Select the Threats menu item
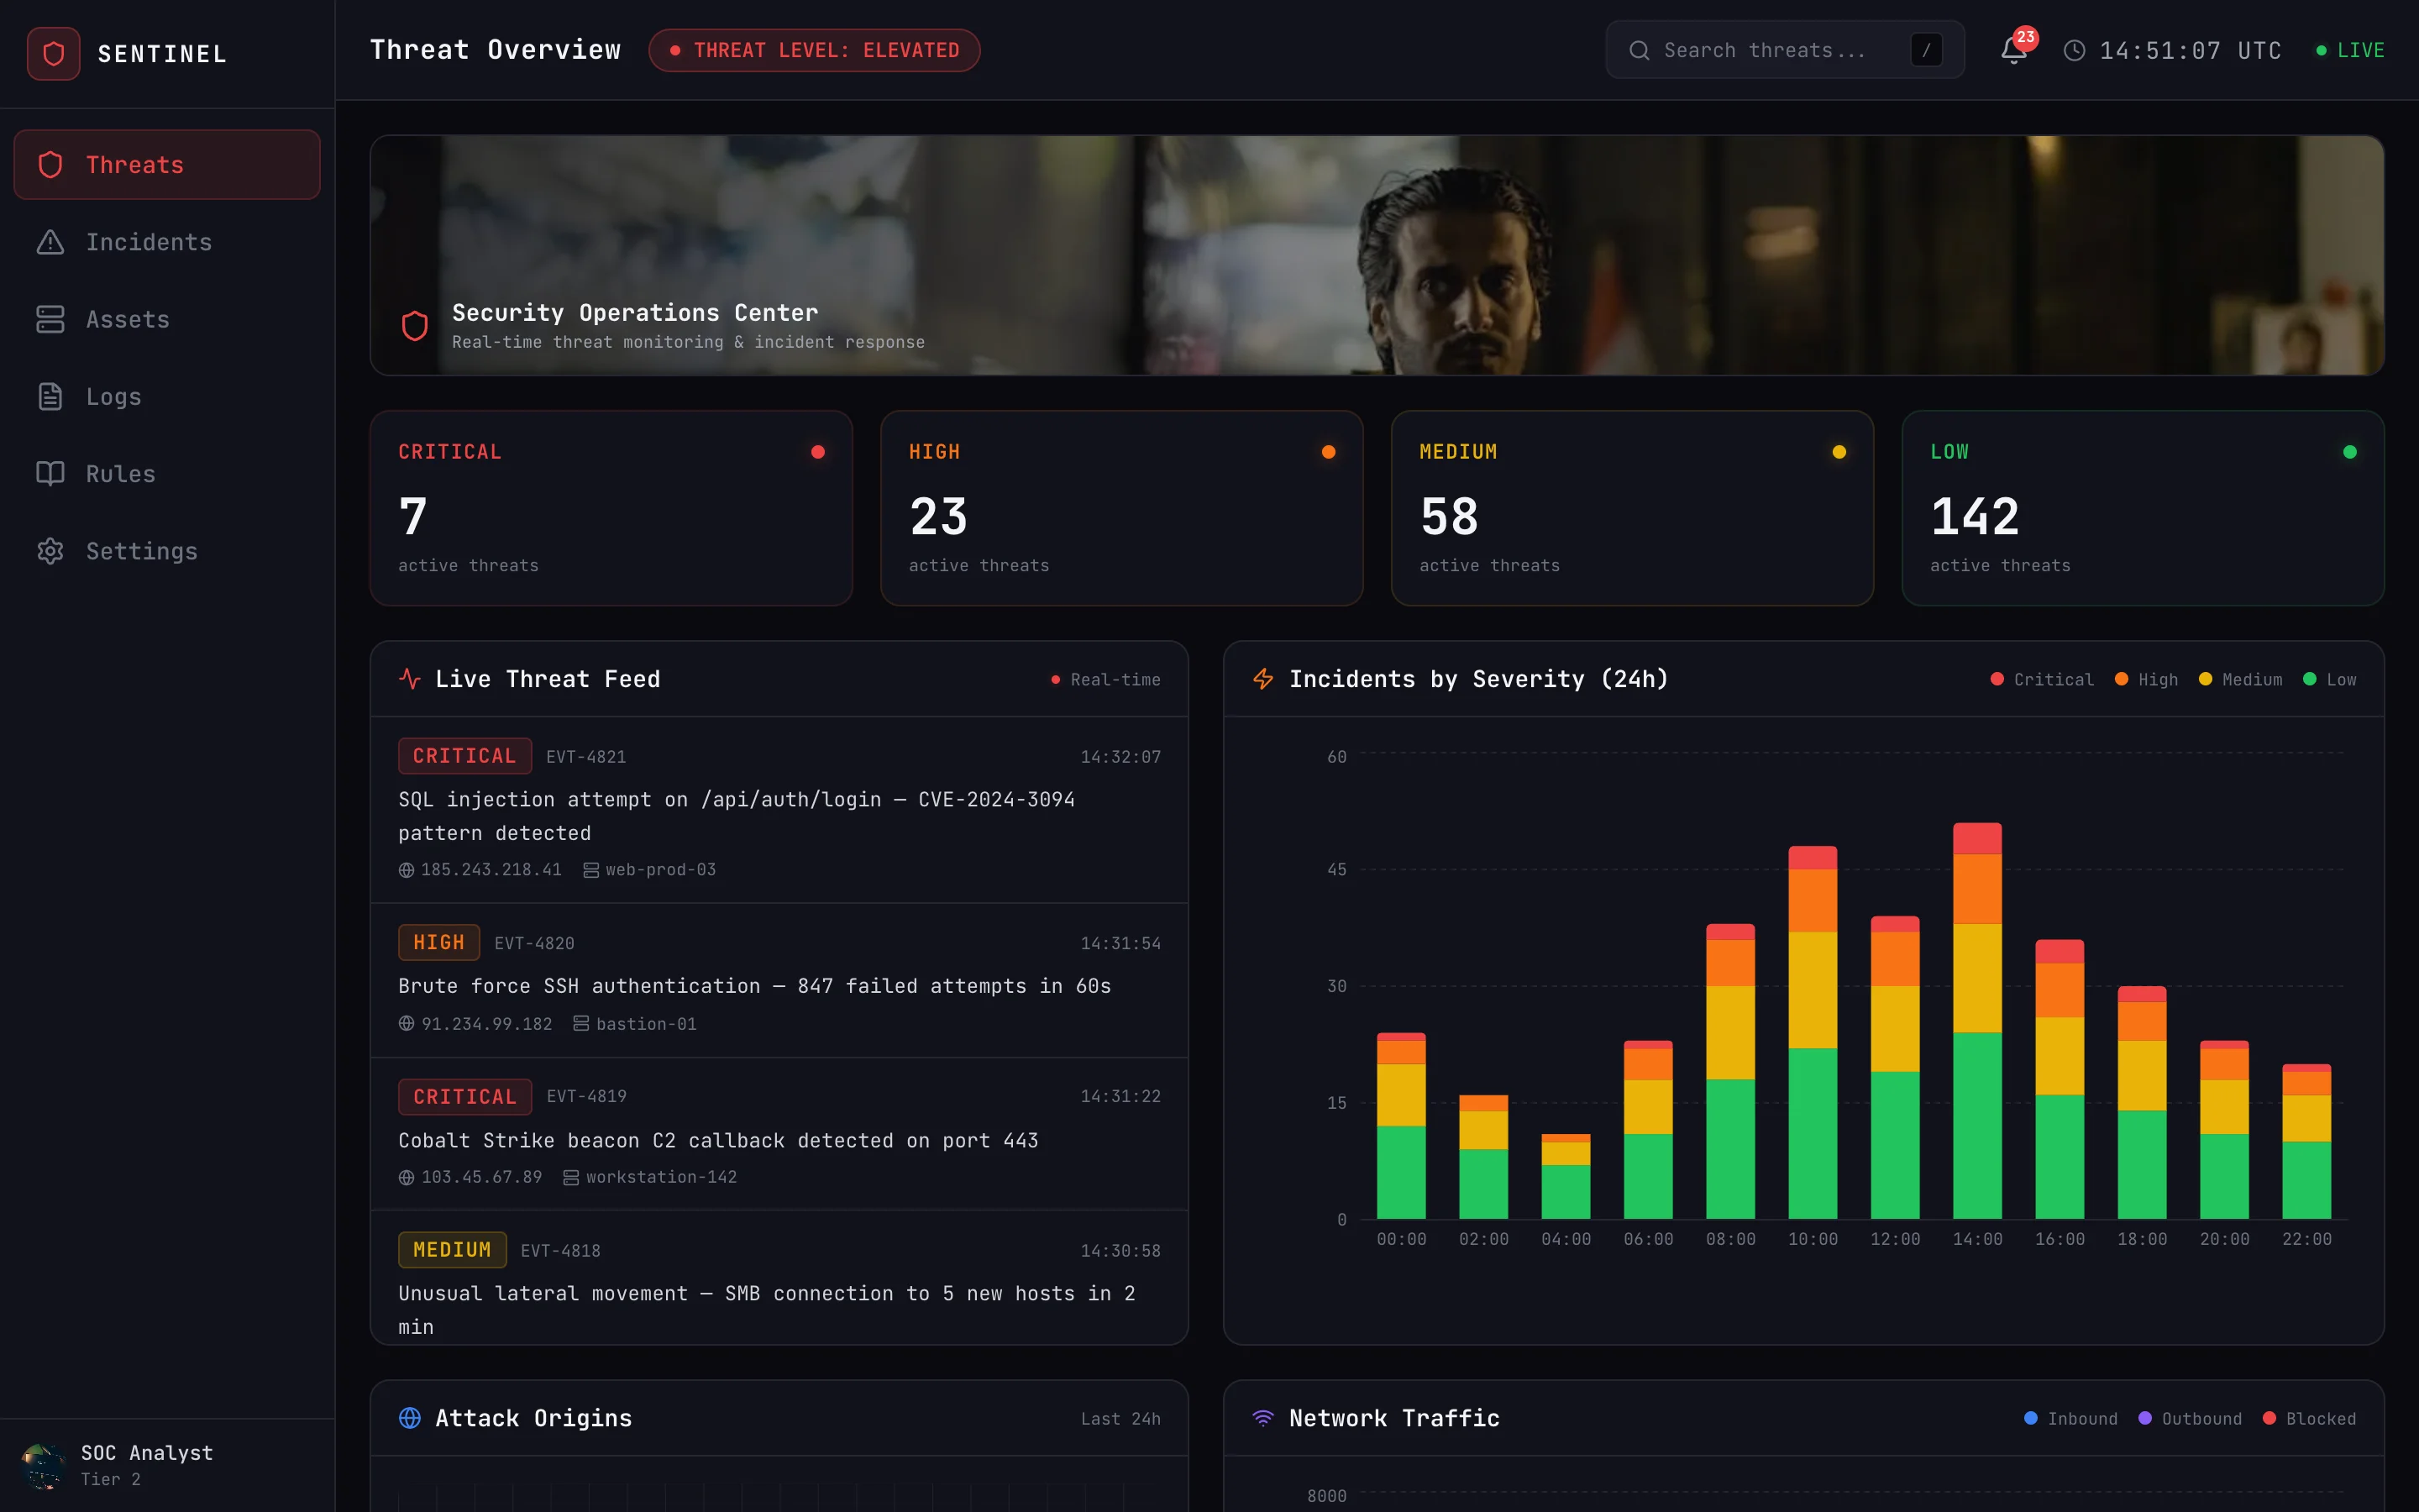 167,165
